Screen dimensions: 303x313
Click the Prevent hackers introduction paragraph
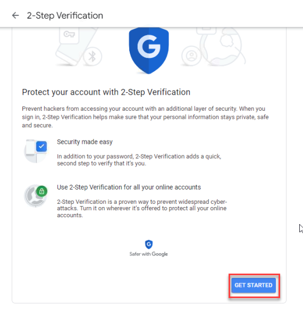click(145, 117)
